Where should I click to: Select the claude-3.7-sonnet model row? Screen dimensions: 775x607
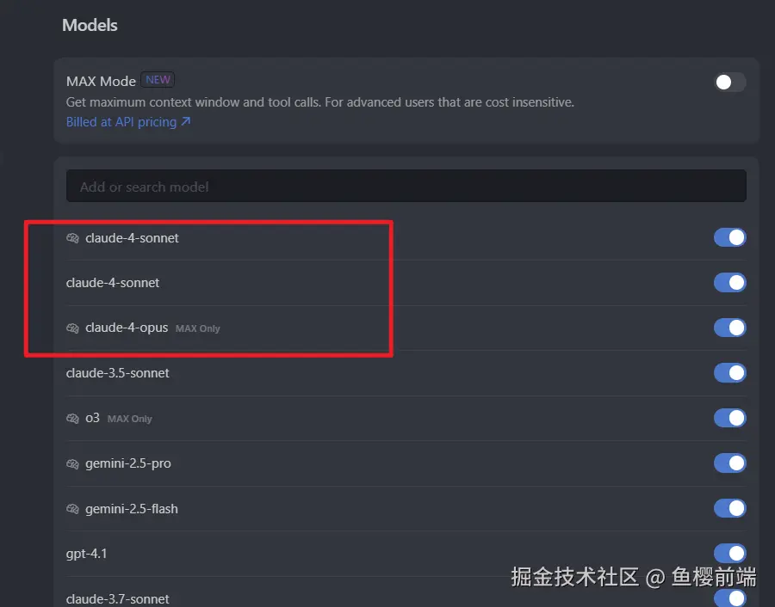click(x=406, y=598)
